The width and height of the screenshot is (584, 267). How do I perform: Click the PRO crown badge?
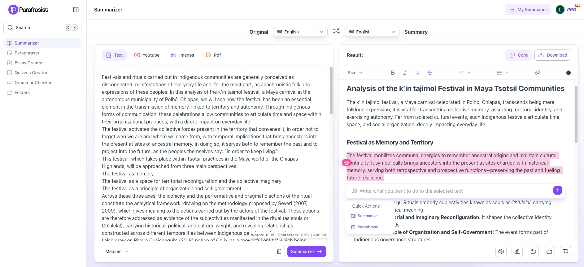click(x=573, y=9)
